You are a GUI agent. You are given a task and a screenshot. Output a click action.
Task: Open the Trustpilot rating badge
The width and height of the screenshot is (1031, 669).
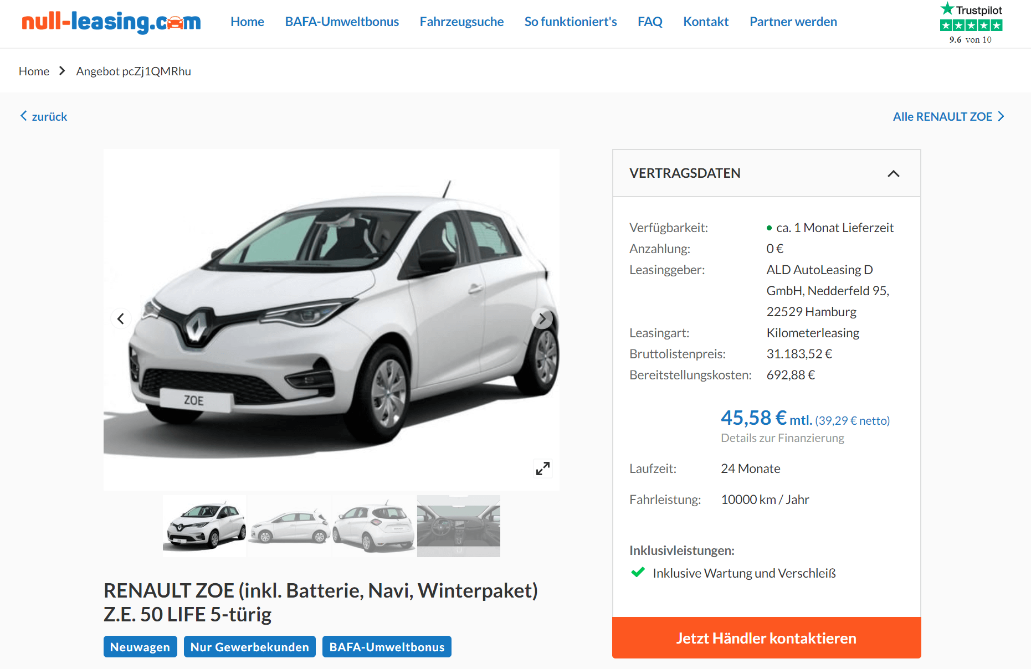(971, 23)
